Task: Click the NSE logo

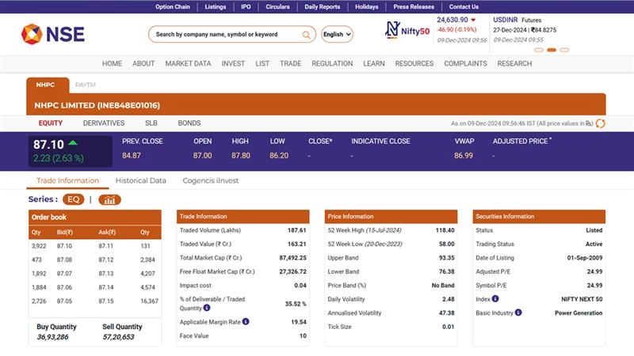Action: 53,34
